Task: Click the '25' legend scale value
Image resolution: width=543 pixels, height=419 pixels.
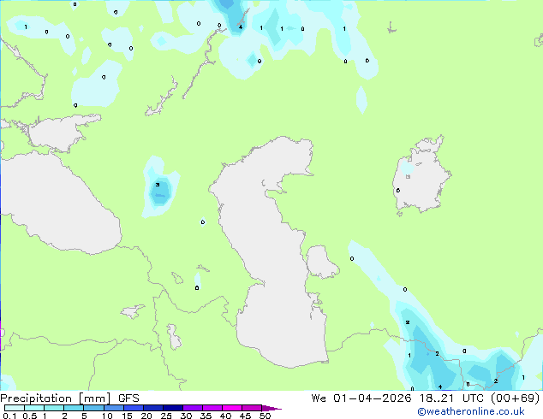Action: click(x=166, y=416)
